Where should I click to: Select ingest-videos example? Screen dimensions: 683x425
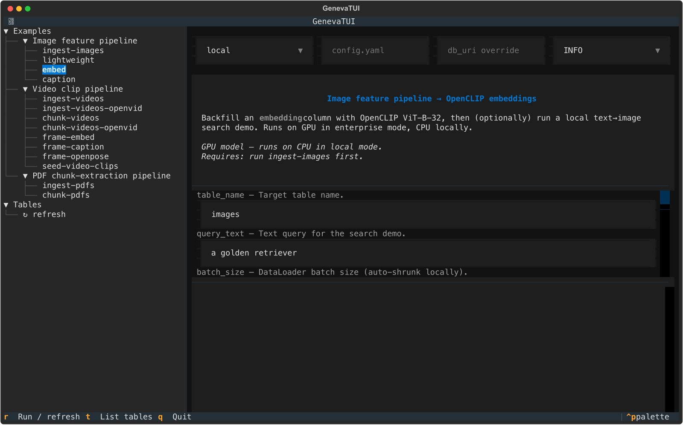(73, 99)
